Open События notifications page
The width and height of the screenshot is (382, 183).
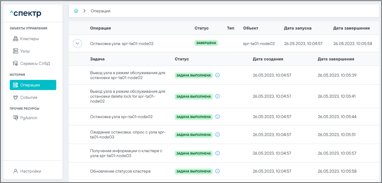28,97
